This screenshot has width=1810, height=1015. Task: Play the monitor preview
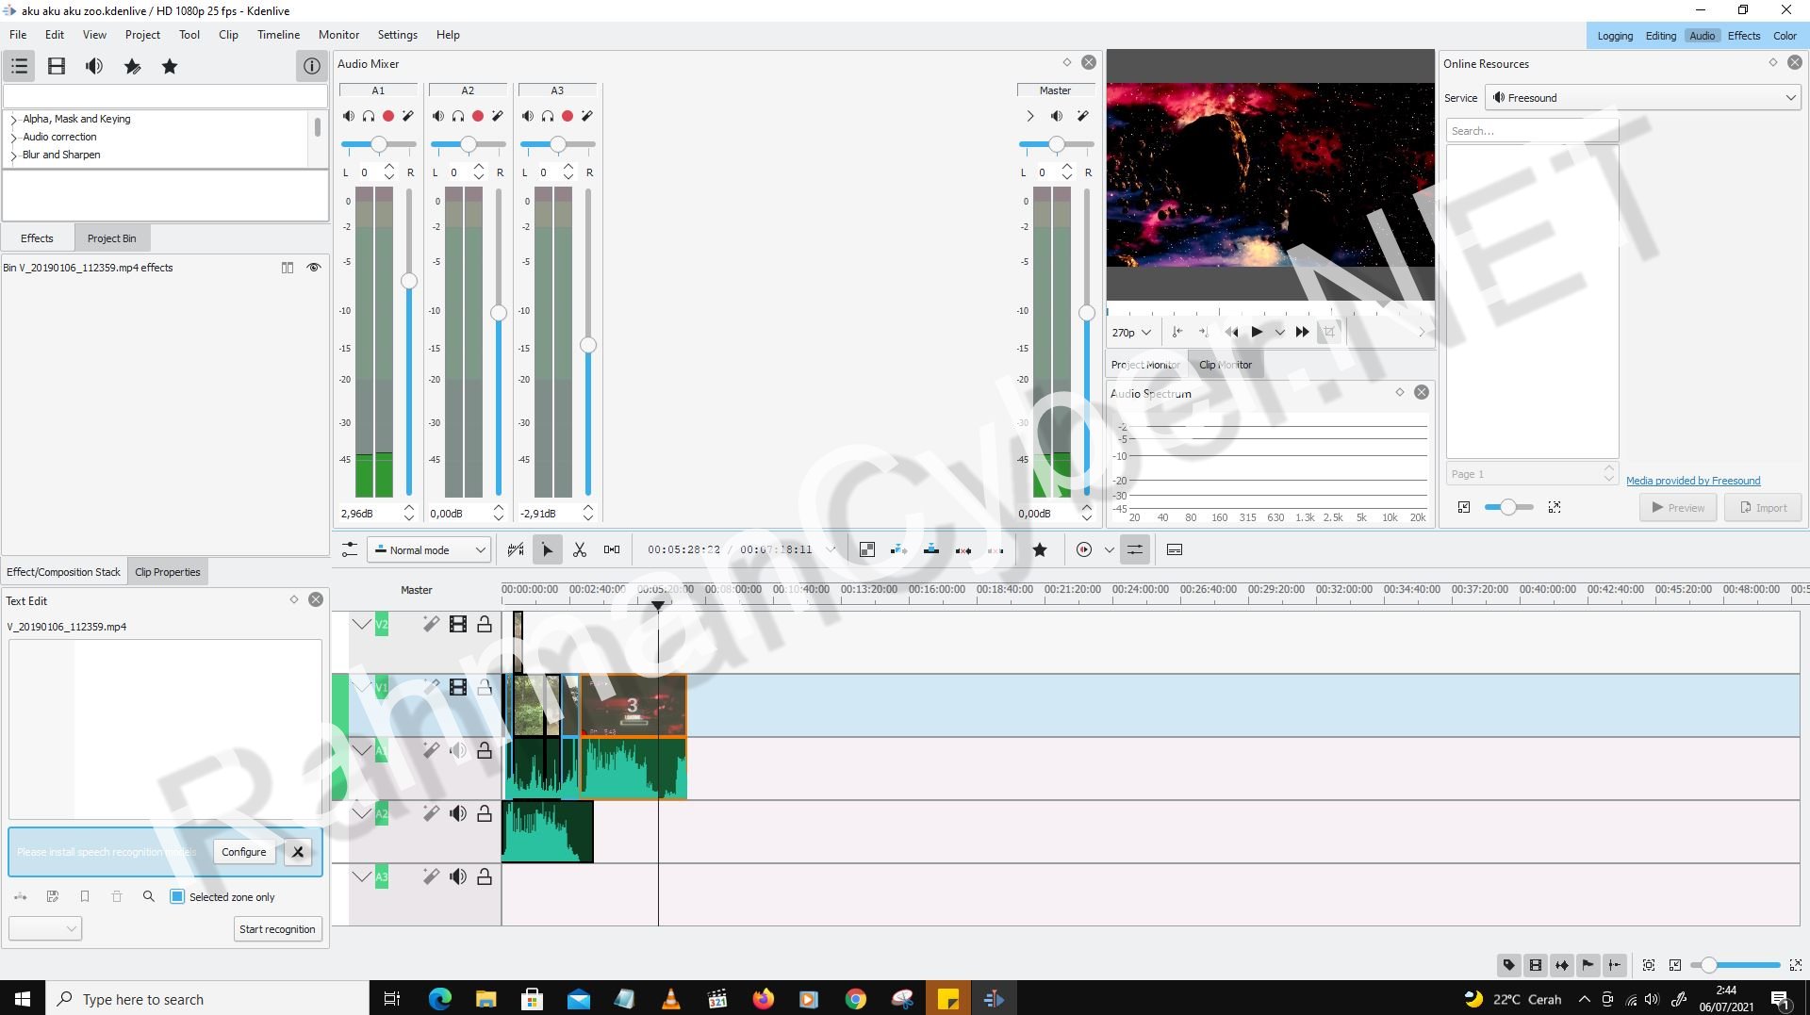click(1257, 332)
